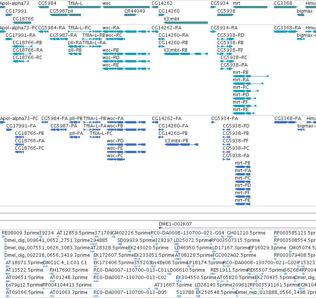The image size is (316, 298).
Task: Select the CG18766-RC transcript label
Action: (27, 58)
